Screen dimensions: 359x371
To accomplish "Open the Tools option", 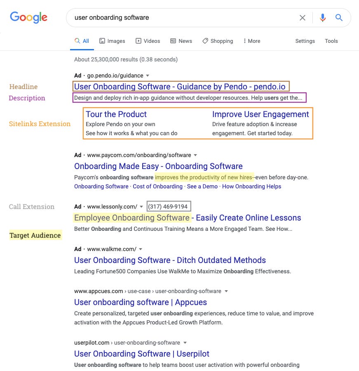I will 331,41.
